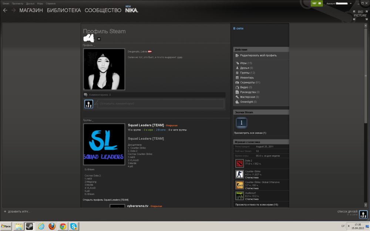Open the Dota 2 game icon
This screenshot has width=370, height=231.
coord(239,163)
